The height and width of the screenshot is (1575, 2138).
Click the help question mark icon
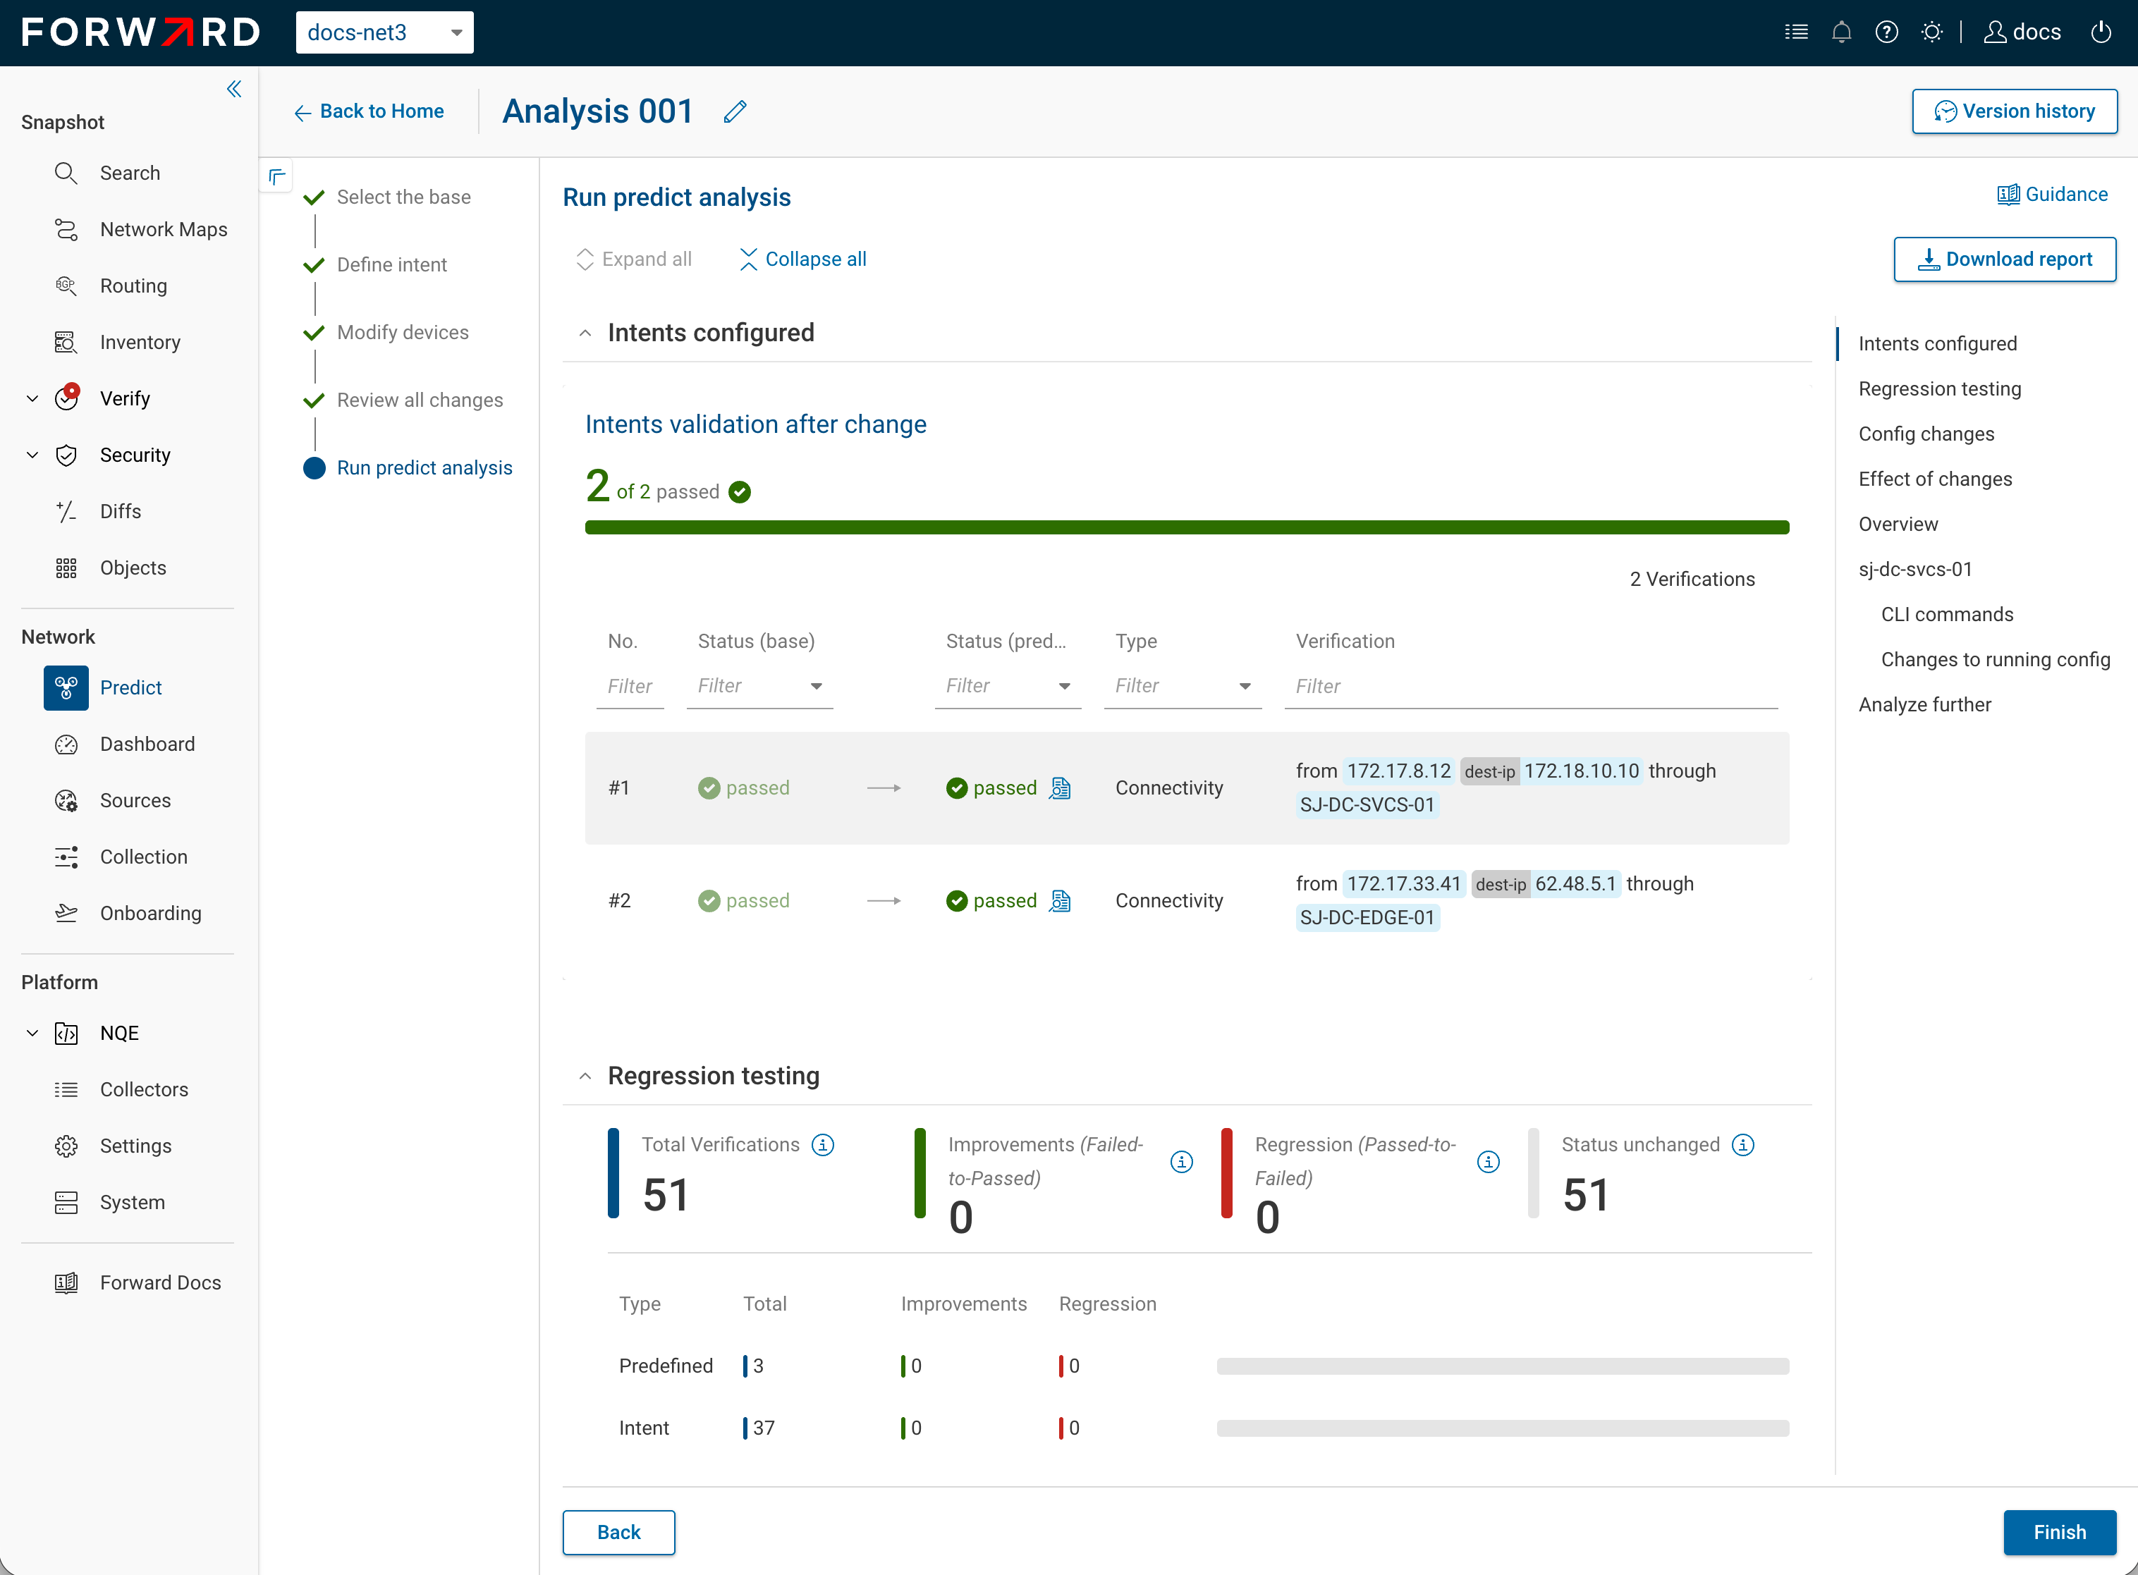1886,32
